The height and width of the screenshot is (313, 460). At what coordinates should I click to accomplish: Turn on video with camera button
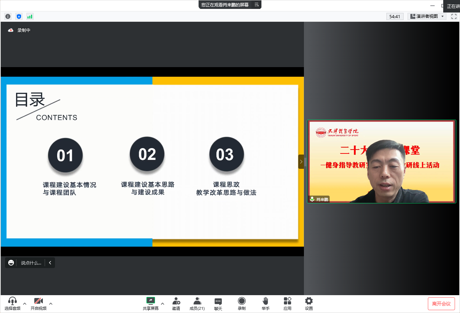click(x=38, y=303)
